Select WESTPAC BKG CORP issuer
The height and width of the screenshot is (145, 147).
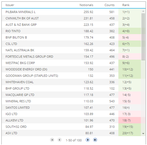(20, 63)
